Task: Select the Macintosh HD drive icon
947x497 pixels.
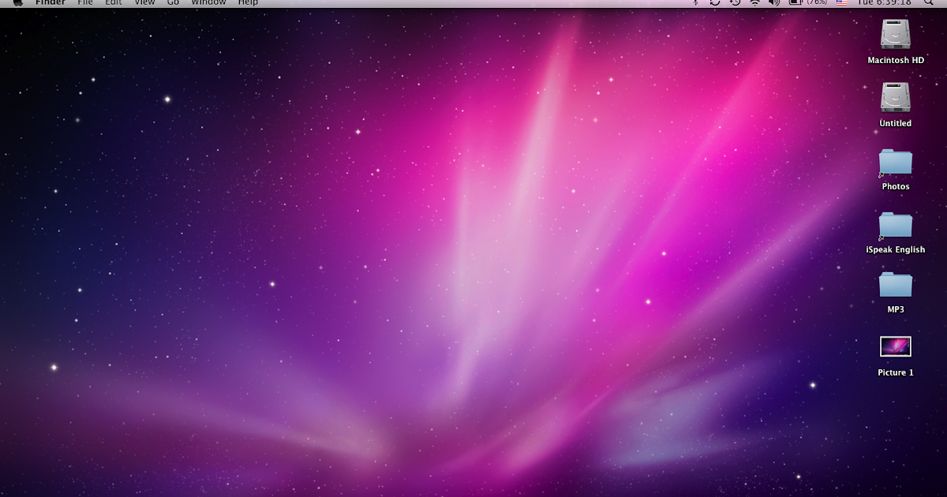Action: coord(896,35)
